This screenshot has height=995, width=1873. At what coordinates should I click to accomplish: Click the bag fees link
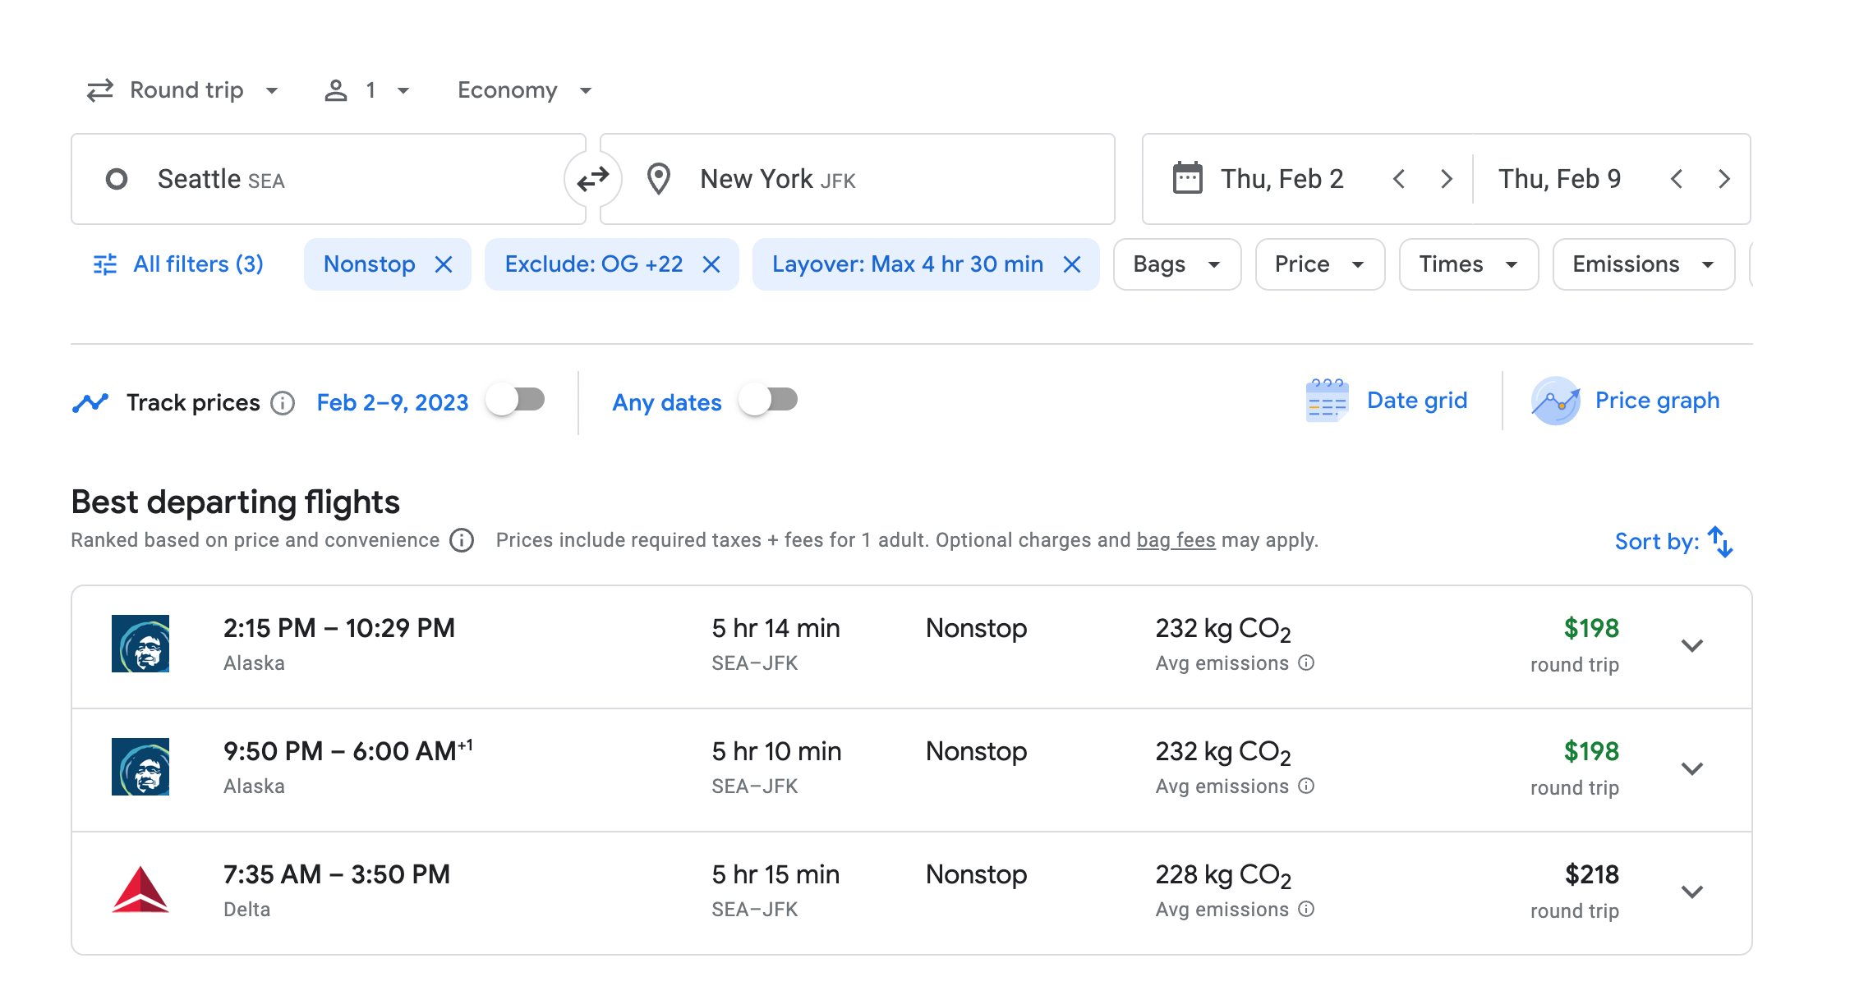pos(1176,540)
